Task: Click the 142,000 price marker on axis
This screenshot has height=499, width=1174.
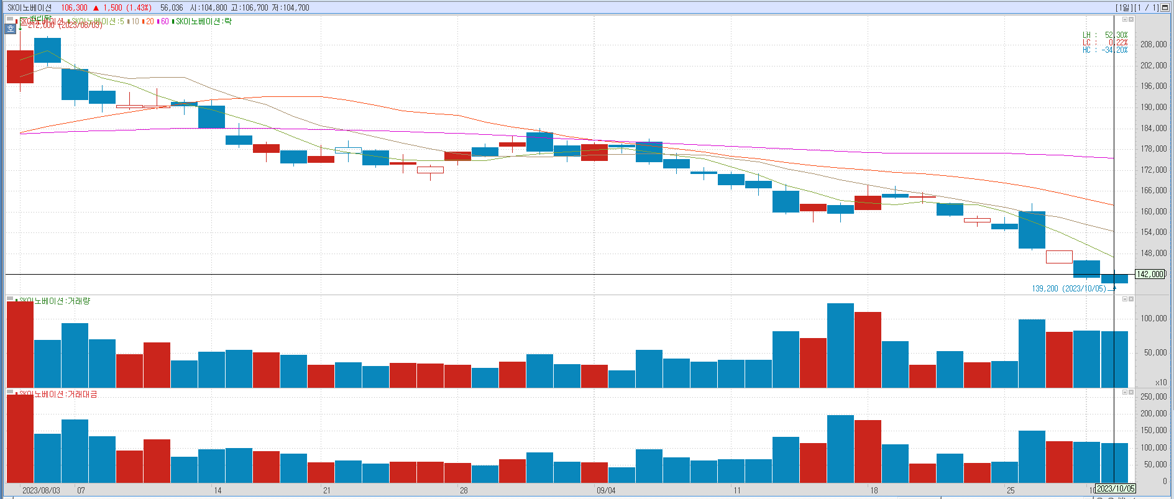Action: click(x=1150, y=274)
